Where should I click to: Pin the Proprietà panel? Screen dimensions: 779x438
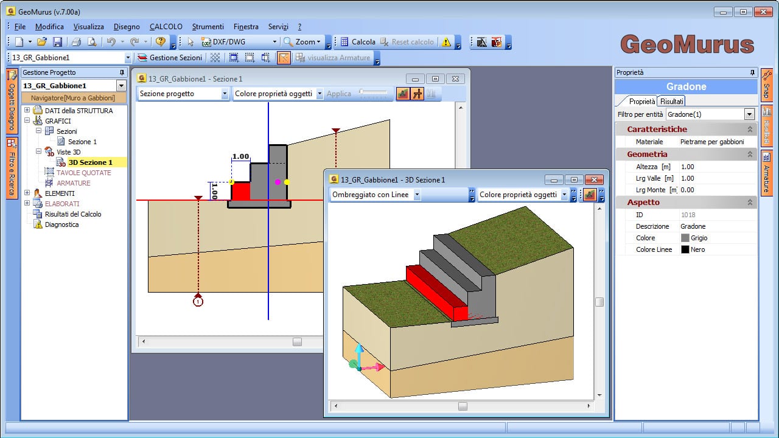(752, 72)
